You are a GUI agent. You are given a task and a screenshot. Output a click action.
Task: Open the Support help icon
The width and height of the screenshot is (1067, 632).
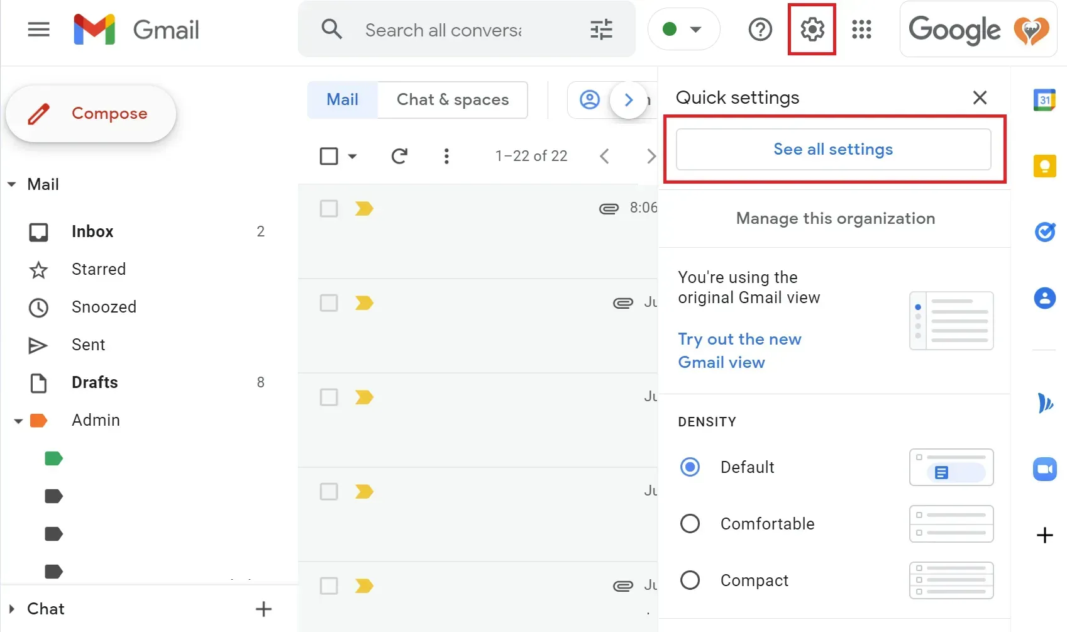point(760,29)
